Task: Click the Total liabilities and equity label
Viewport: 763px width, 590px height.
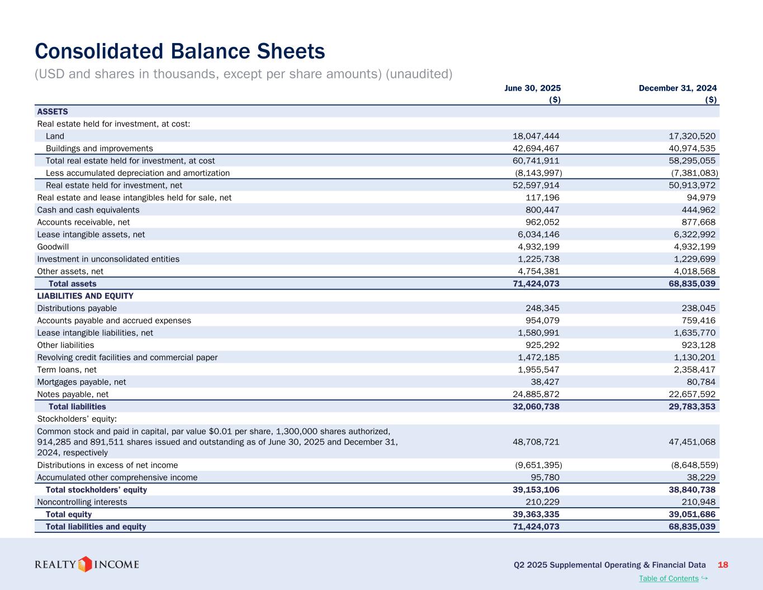Action: pos(96,527)
